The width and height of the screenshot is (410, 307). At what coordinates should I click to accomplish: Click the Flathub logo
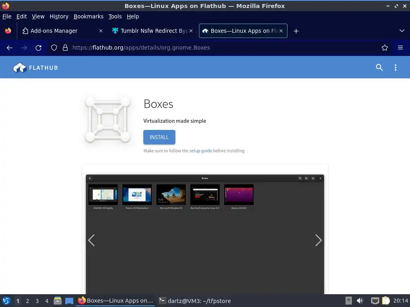coord(36,68)
